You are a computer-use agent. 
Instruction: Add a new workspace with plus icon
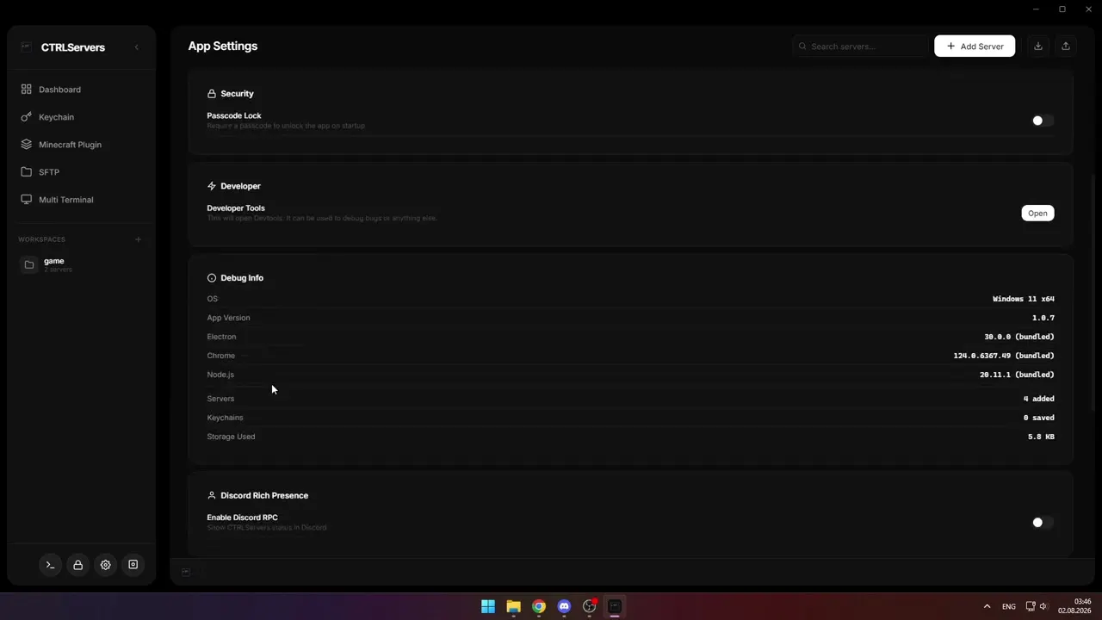(138, 239)
